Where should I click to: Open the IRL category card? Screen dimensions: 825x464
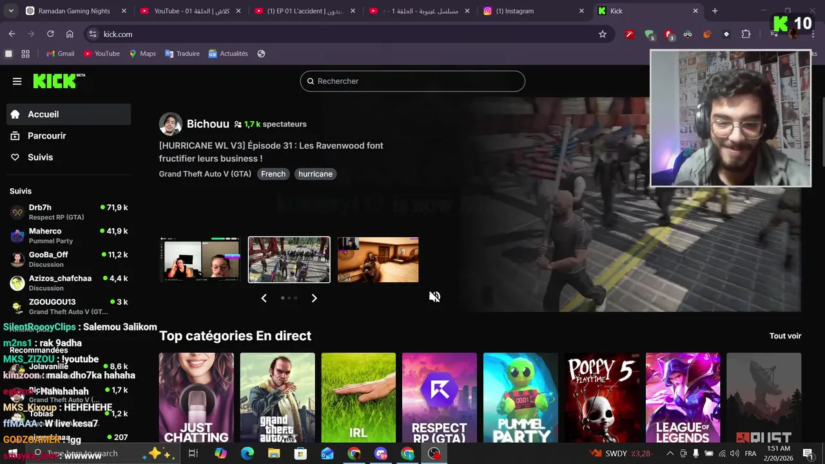(x=358, y=398)
